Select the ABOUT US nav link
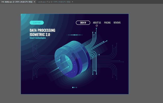Screen dimensions: 163x103 coord(97,23)
